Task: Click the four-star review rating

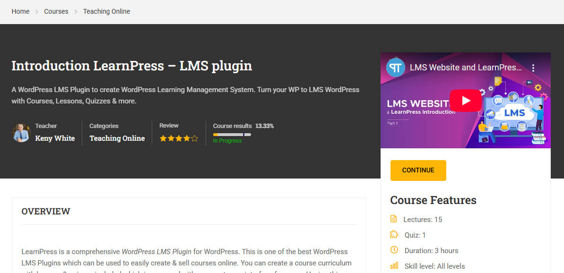Action: (x=179, y=138)
